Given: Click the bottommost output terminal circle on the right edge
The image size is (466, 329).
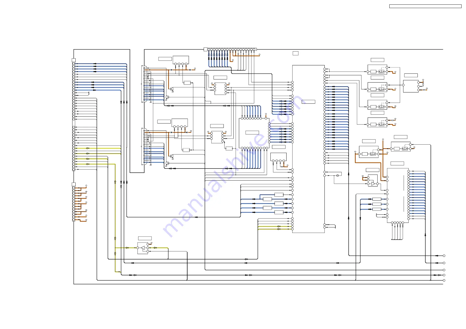Looking at the screenshot, I should pos(444,281).
